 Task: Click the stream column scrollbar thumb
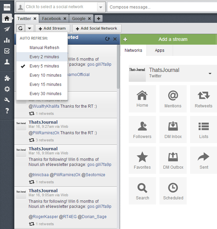pyautogui.click(x=118, y=67)
